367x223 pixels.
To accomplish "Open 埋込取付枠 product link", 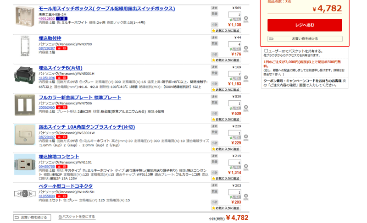I will pos(50,38).
